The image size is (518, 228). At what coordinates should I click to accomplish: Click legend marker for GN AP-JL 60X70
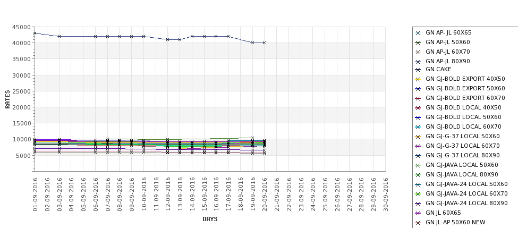coord(418,52)
